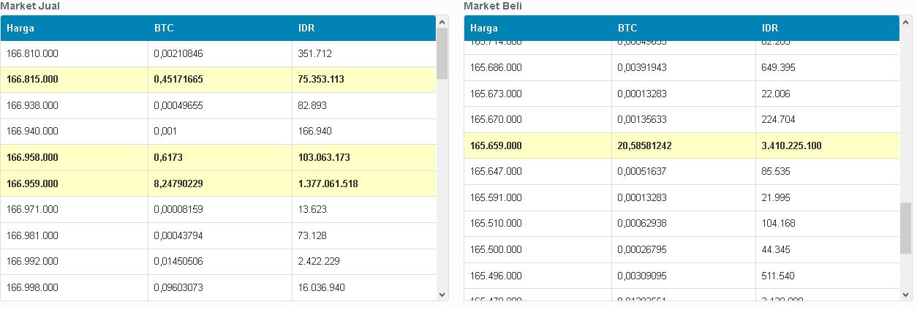The width and height of the screenshot is (917, 310).
Task: Click the IDR column header in Market Beli
Action: (770, 29)
